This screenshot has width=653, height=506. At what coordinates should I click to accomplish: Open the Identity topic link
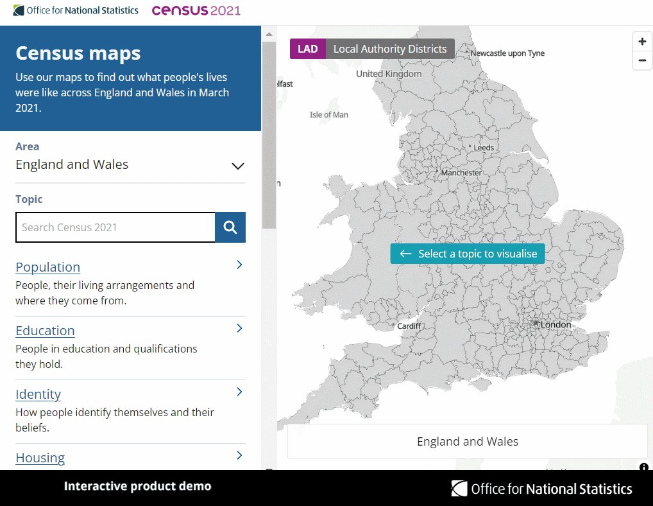point(38,394)
